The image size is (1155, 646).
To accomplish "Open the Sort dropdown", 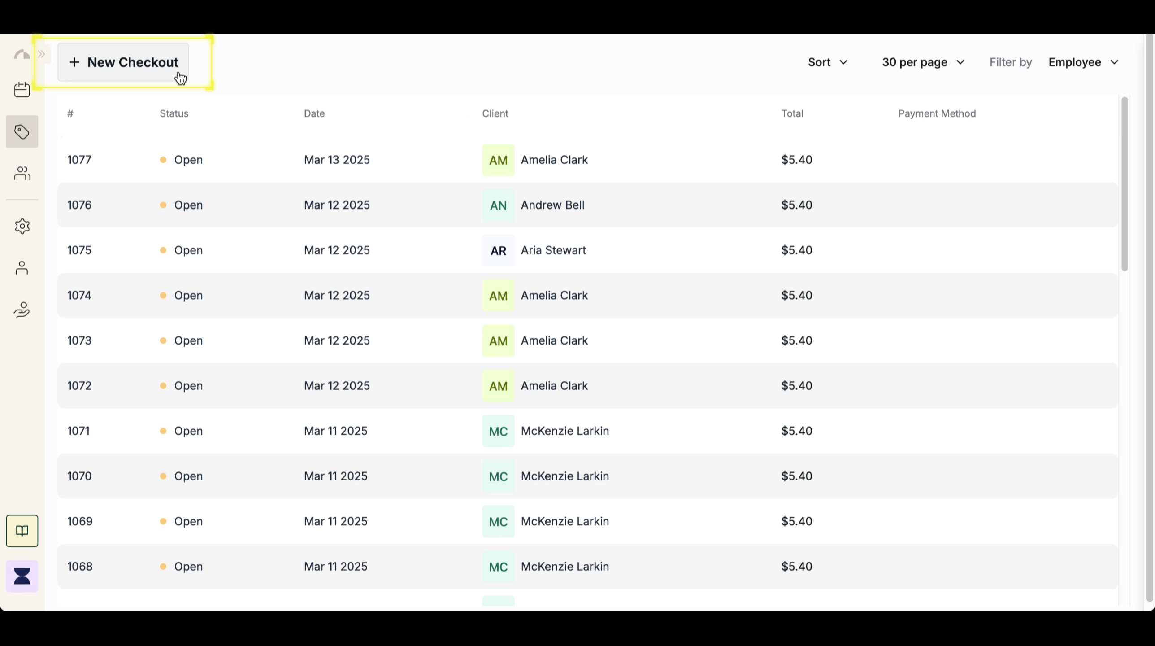I will [x=827, y=62].
